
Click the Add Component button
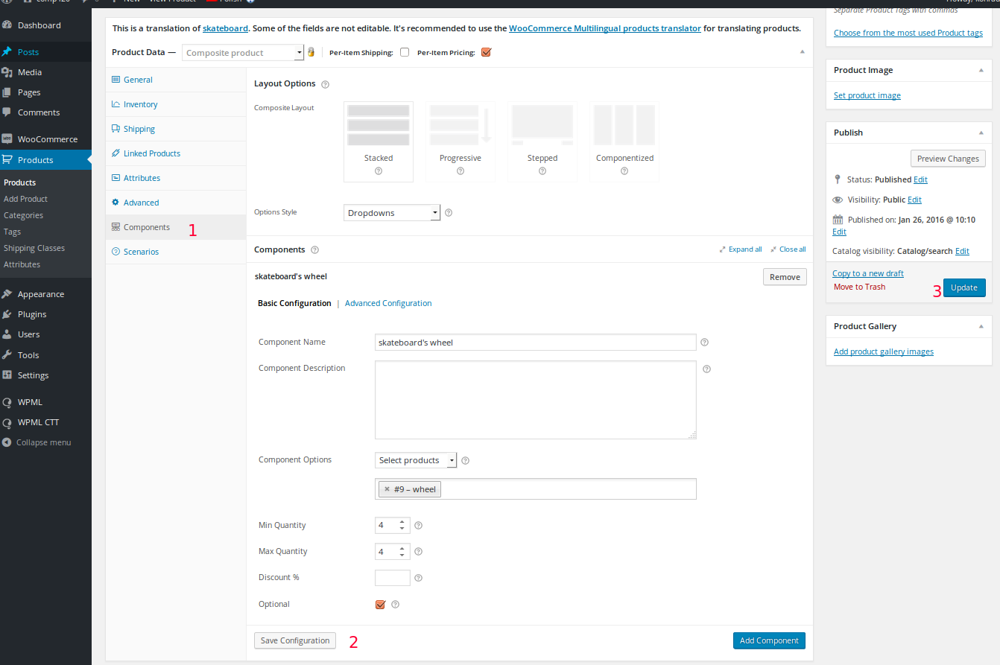[x=769, y=640]
